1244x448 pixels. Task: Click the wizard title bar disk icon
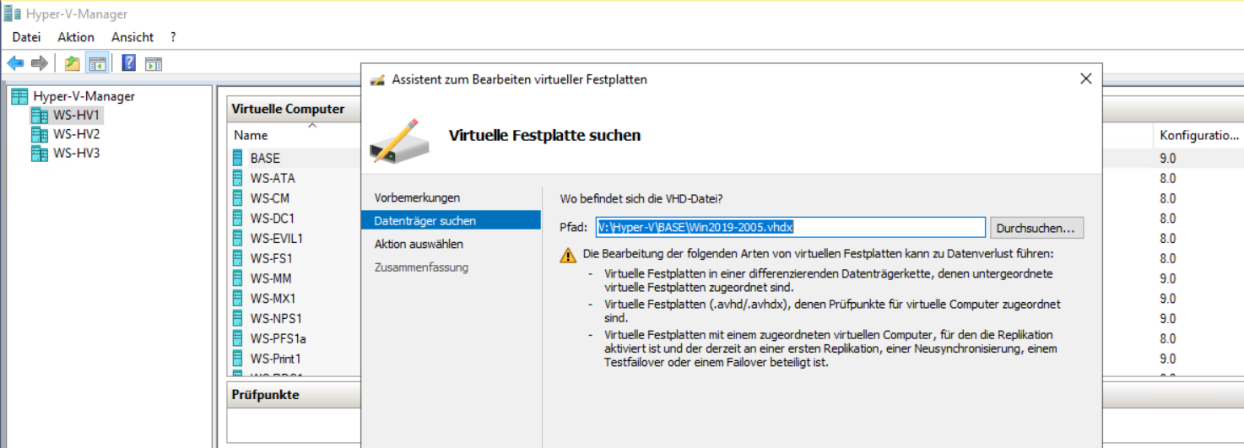377,79
